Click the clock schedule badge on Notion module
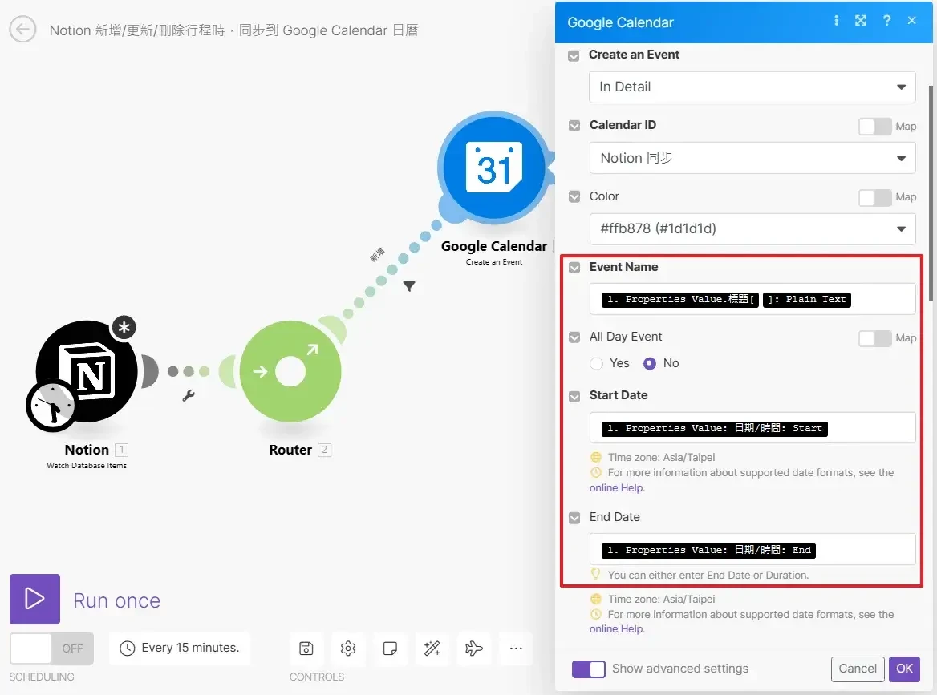The image size is (937, 695). coord(51,406)
